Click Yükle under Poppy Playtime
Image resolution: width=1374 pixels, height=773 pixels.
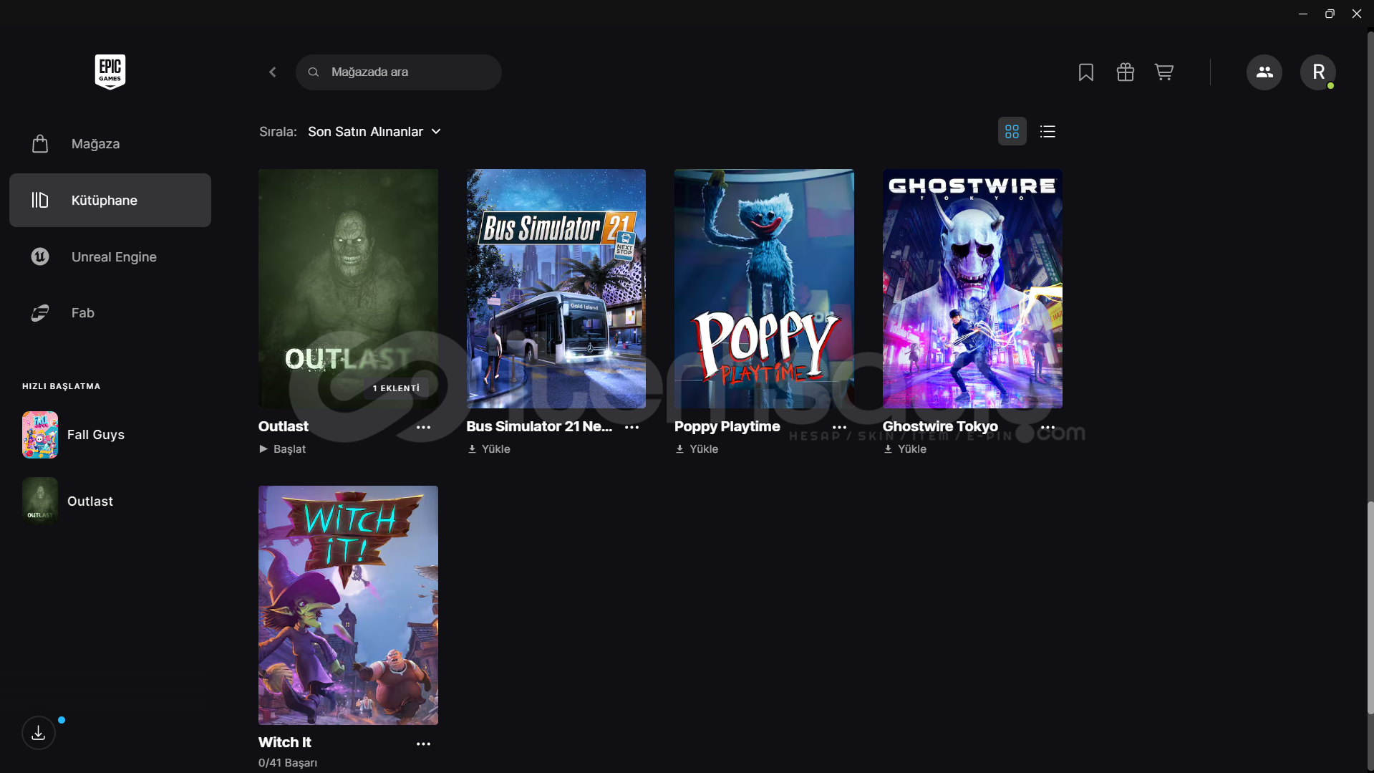click(x=697, y=449)
